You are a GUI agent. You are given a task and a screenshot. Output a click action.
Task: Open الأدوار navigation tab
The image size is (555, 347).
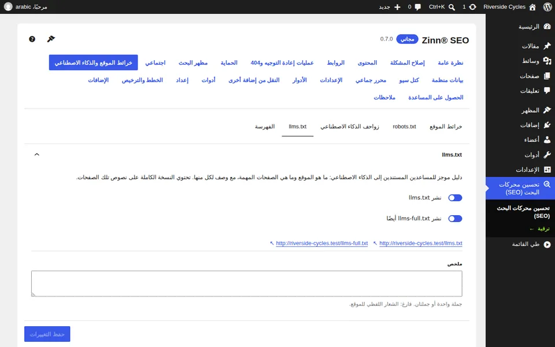[299, 80]
